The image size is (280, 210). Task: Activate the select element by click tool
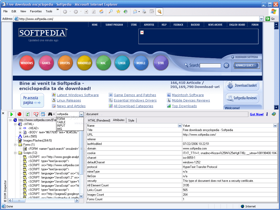(36, 114)
